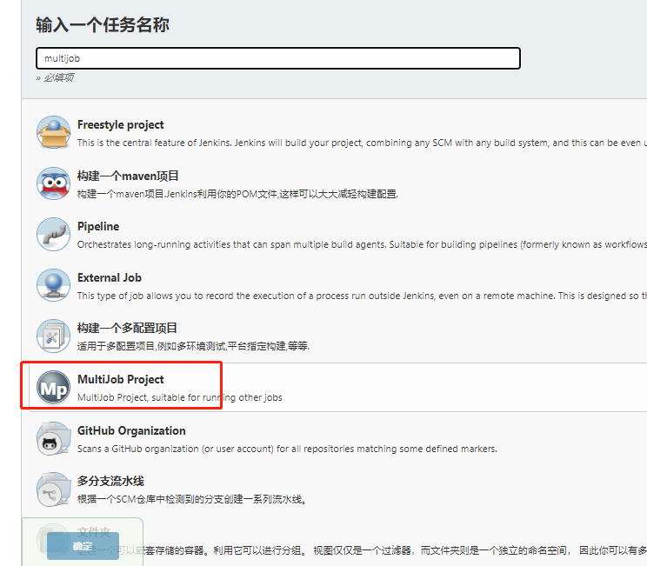This screenshot has height=566, width=647.
Task: Select 多分支流水线 title
Action: 110,482
